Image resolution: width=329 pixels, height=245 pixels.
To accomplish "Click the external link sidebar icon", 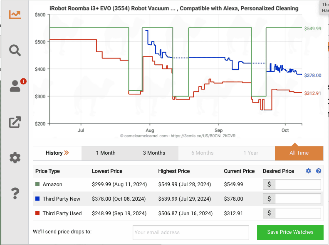I will pyautogui.click(x=15, y=122).
